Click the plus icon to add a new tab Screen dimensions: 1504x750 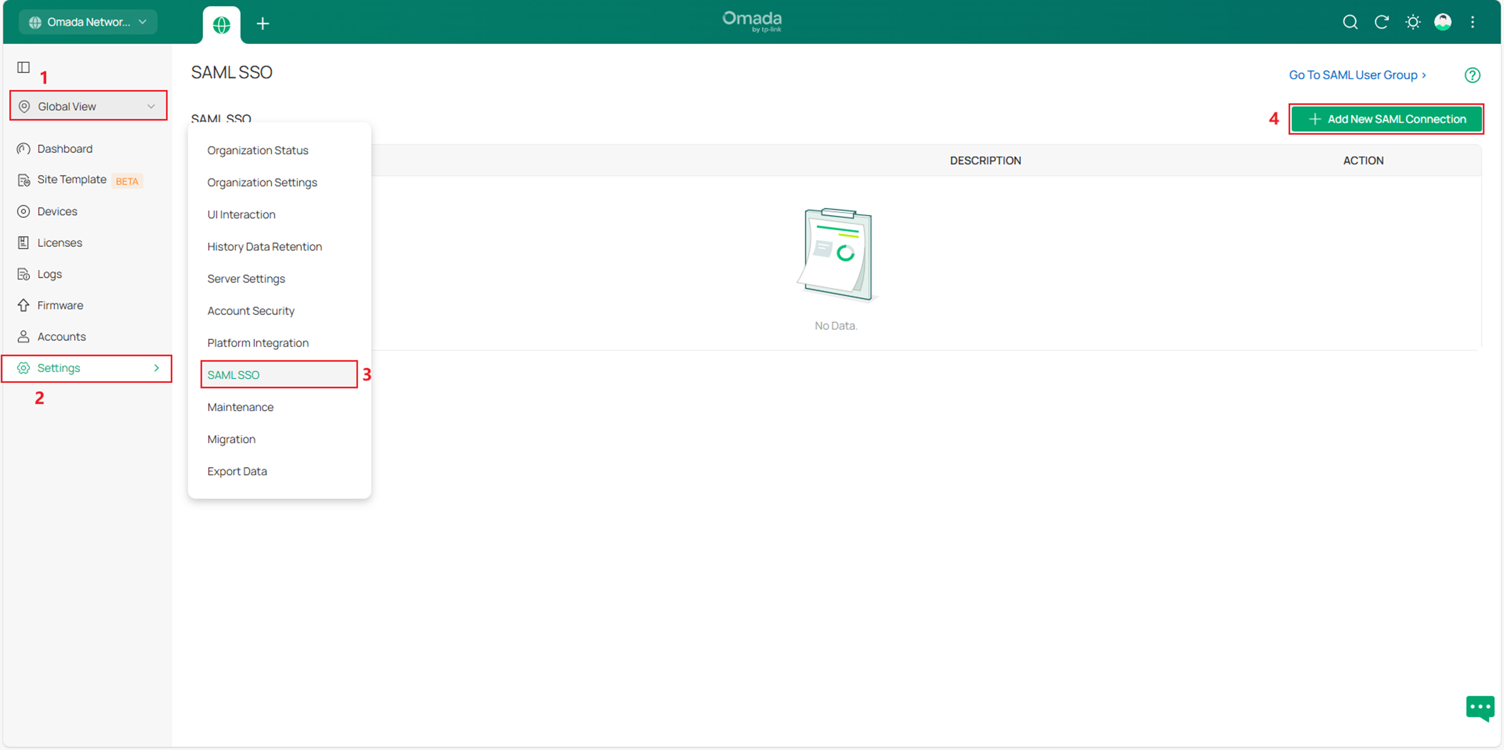[263, 24]
